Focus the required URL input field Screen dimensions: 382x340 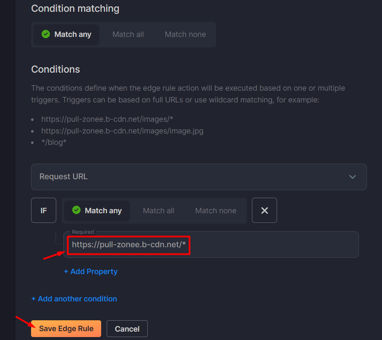point(211,245)
